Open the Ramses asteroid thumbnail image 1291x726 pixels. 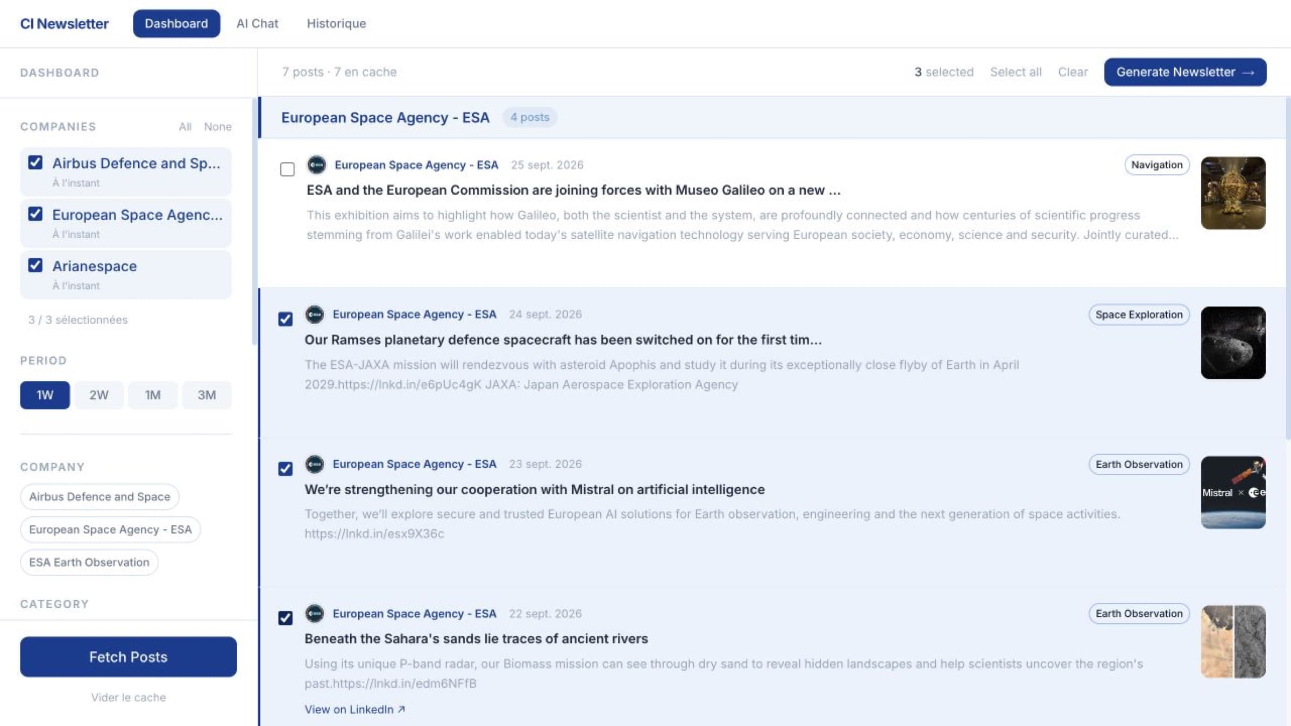[1233, 343]
